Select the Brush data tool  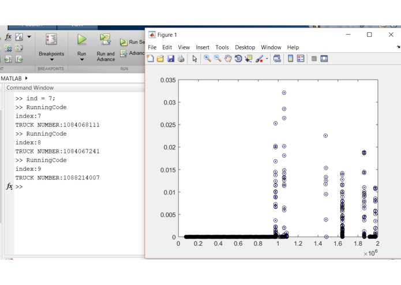pos(259,59)
